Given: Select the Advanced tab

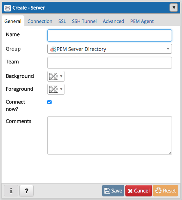Looking at the screenshot, I should 113,21.
